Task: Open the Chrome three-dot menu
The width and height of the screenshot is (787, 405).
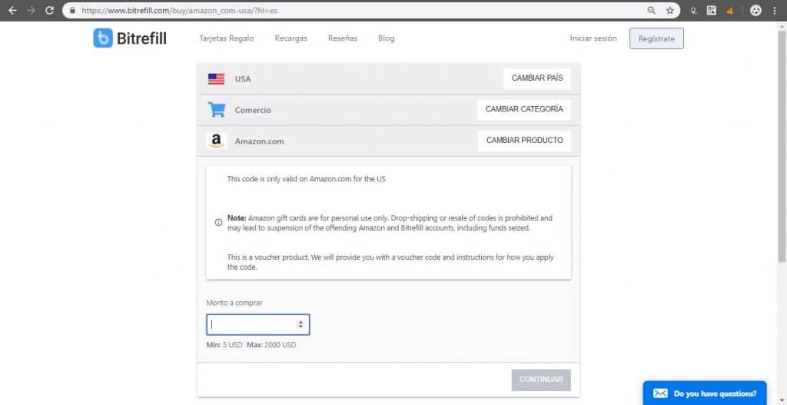Action: pos(775,10)
